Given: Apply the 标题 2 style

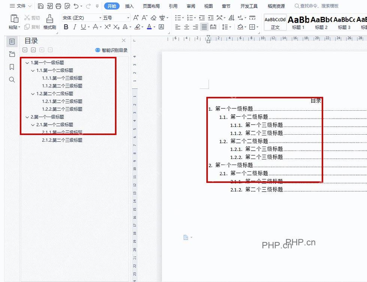Looking at the screenshot, I should point(321,22).
